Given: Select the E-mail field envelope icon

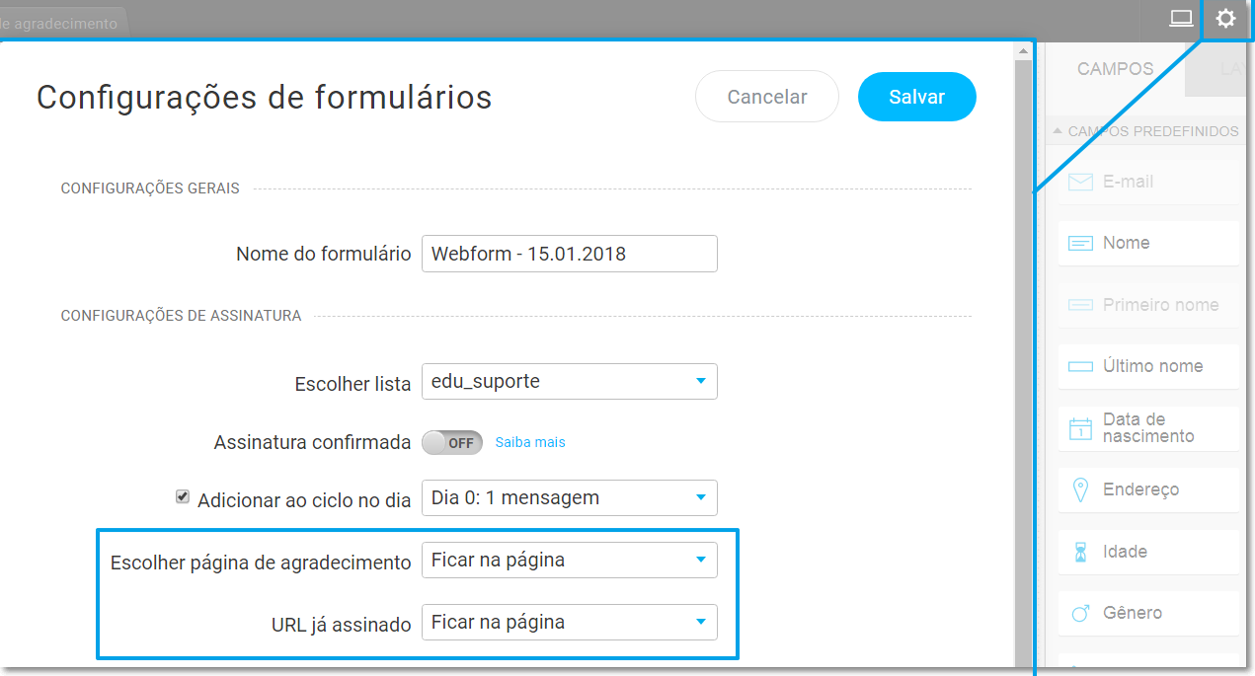Looking at the screenshot, I should [x=1080, y=183].
